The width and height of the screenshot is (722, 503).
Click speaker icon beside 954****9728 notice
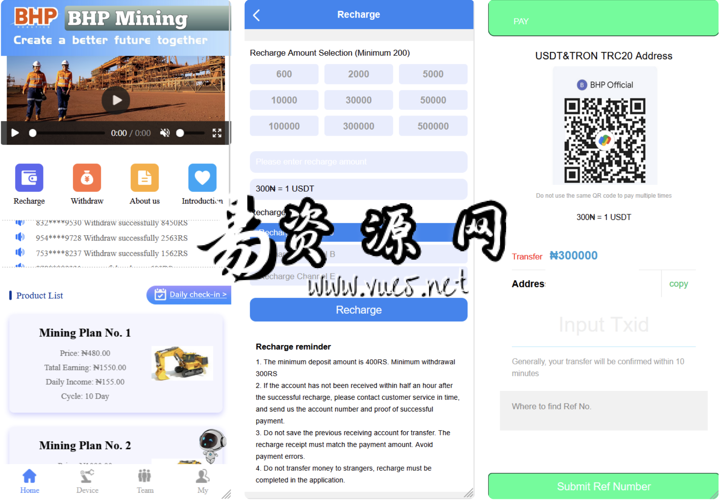[20, 237]
